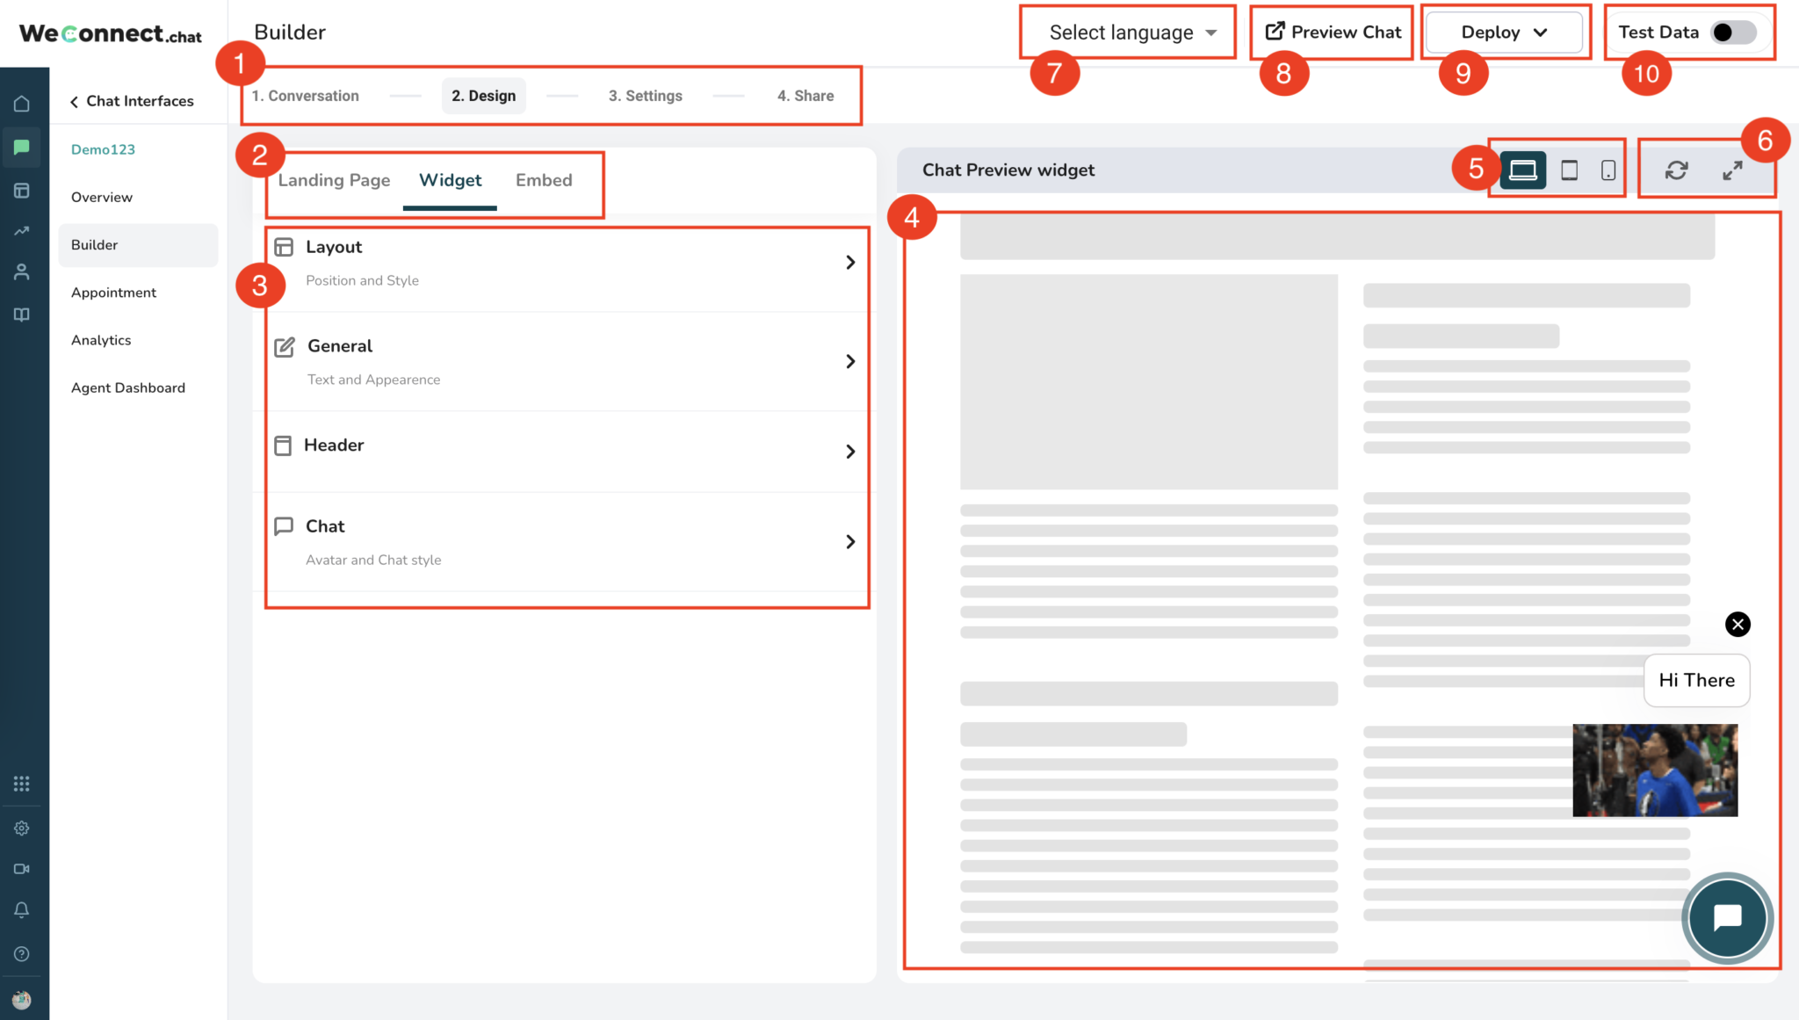Screen dimensions: 1799x1020
Task: Open the open-book sidebar icon
Action: pyautogui.click(x=22, y=315)
